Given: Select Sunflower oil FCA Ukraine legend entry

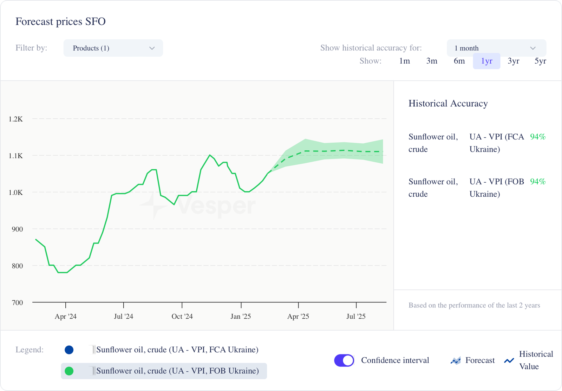Looking at the screenshot, I should [x=177, y=350].
